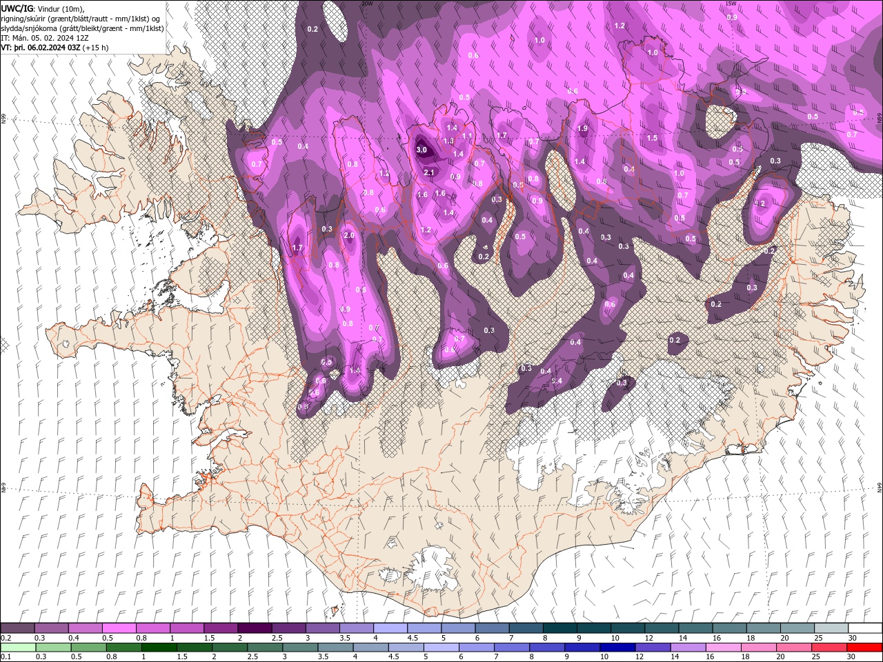Click the light pink 16 swatch in lower scale
The width and height of the screenshot is (883, 662).
(722, 648)
